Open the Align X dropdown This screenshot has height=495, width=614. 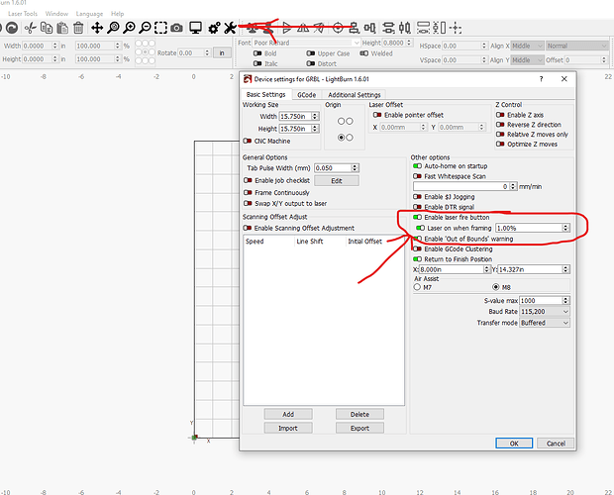(528, 46)
